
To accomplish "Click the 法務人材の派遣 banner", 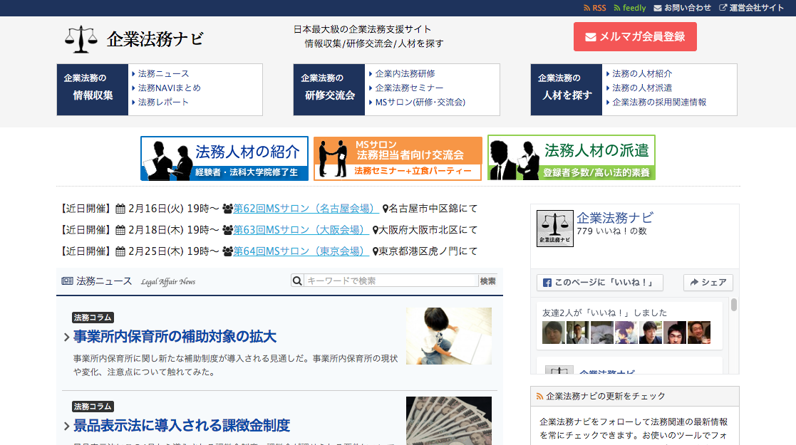I will (x=571, y=157).
